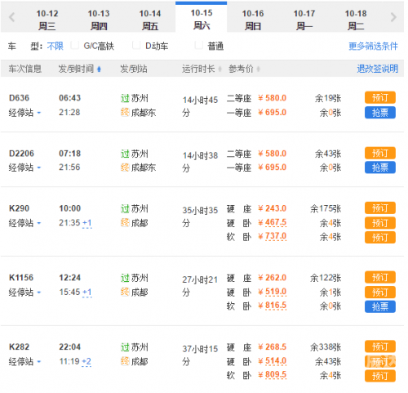
Task: Expand 经停站 stops for D2206
Action: 24,167
